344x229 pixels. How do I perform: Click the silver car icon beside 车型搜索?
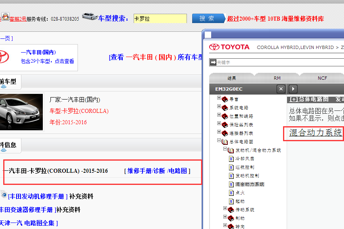tap(90, 16)
